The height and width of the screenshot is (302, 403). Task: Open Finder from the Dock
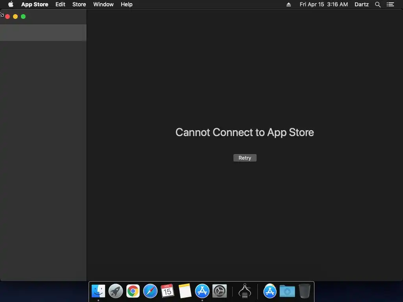pyautogui.click(x=98, y=291)
